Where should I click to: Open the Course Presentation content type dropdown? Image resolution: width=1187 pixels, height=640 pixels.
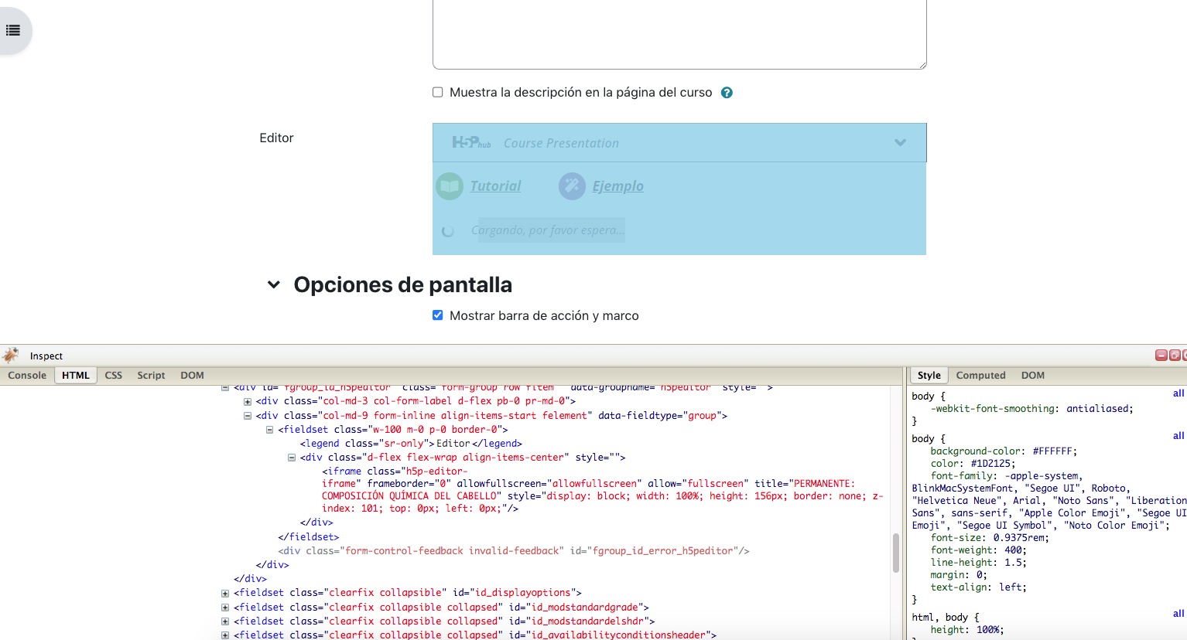point(900,143)
